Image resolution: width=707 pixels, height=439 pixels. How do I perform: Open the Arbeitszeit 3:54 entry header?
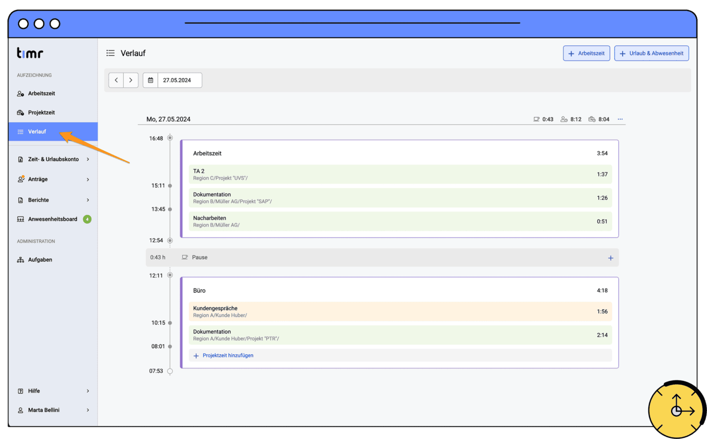tap(400, 153)
